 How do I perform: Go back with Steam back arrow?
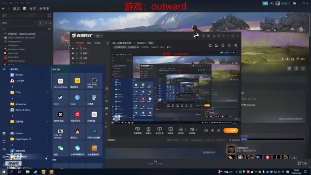(x=3, y=9)
